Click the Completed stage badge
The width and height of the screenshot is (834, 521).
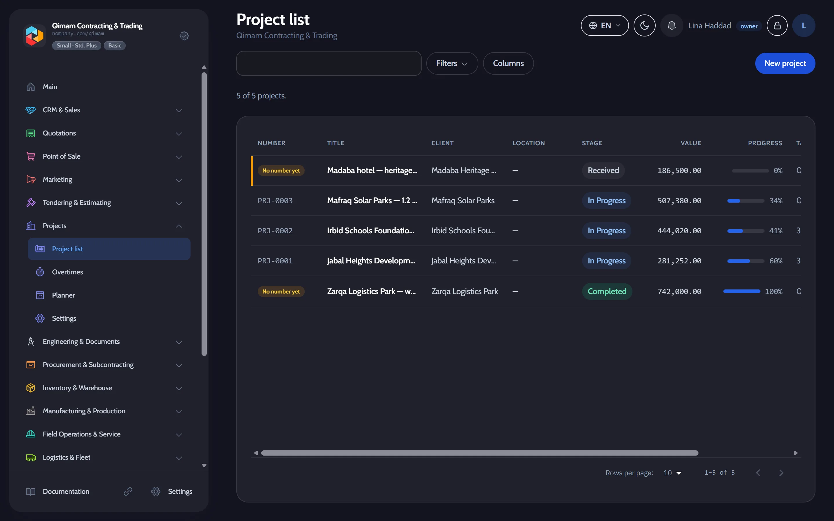(607, 291)
